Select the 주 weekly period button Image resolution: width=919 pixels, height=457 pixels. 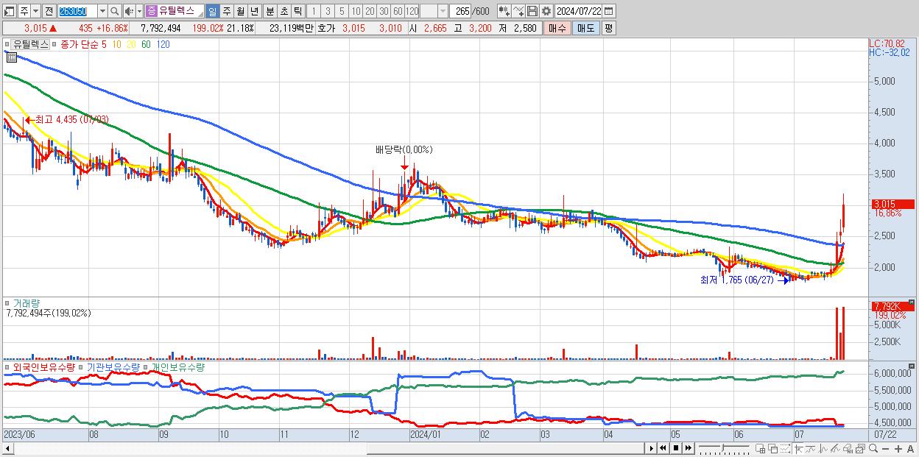[x=226, y=11]
